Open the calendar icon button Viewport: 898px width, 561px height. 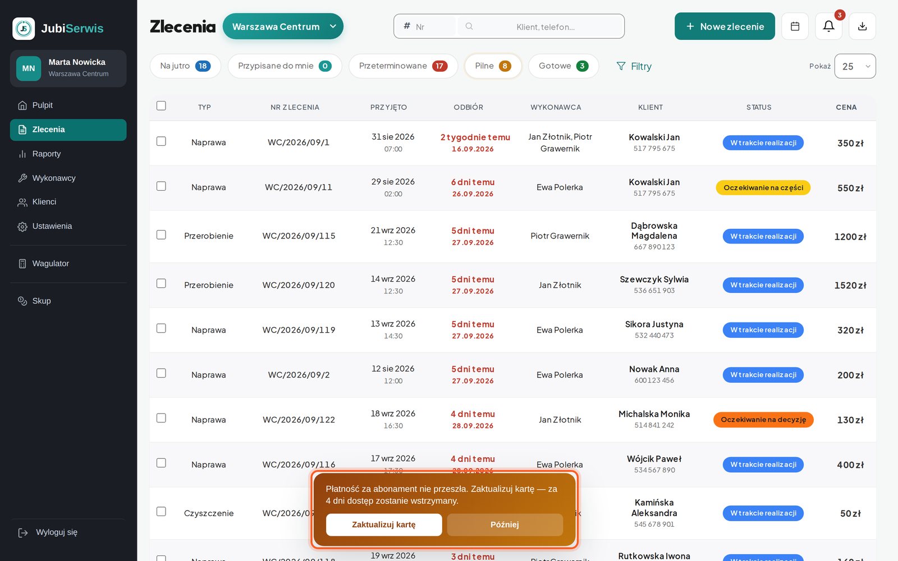[x=795, y=26]
